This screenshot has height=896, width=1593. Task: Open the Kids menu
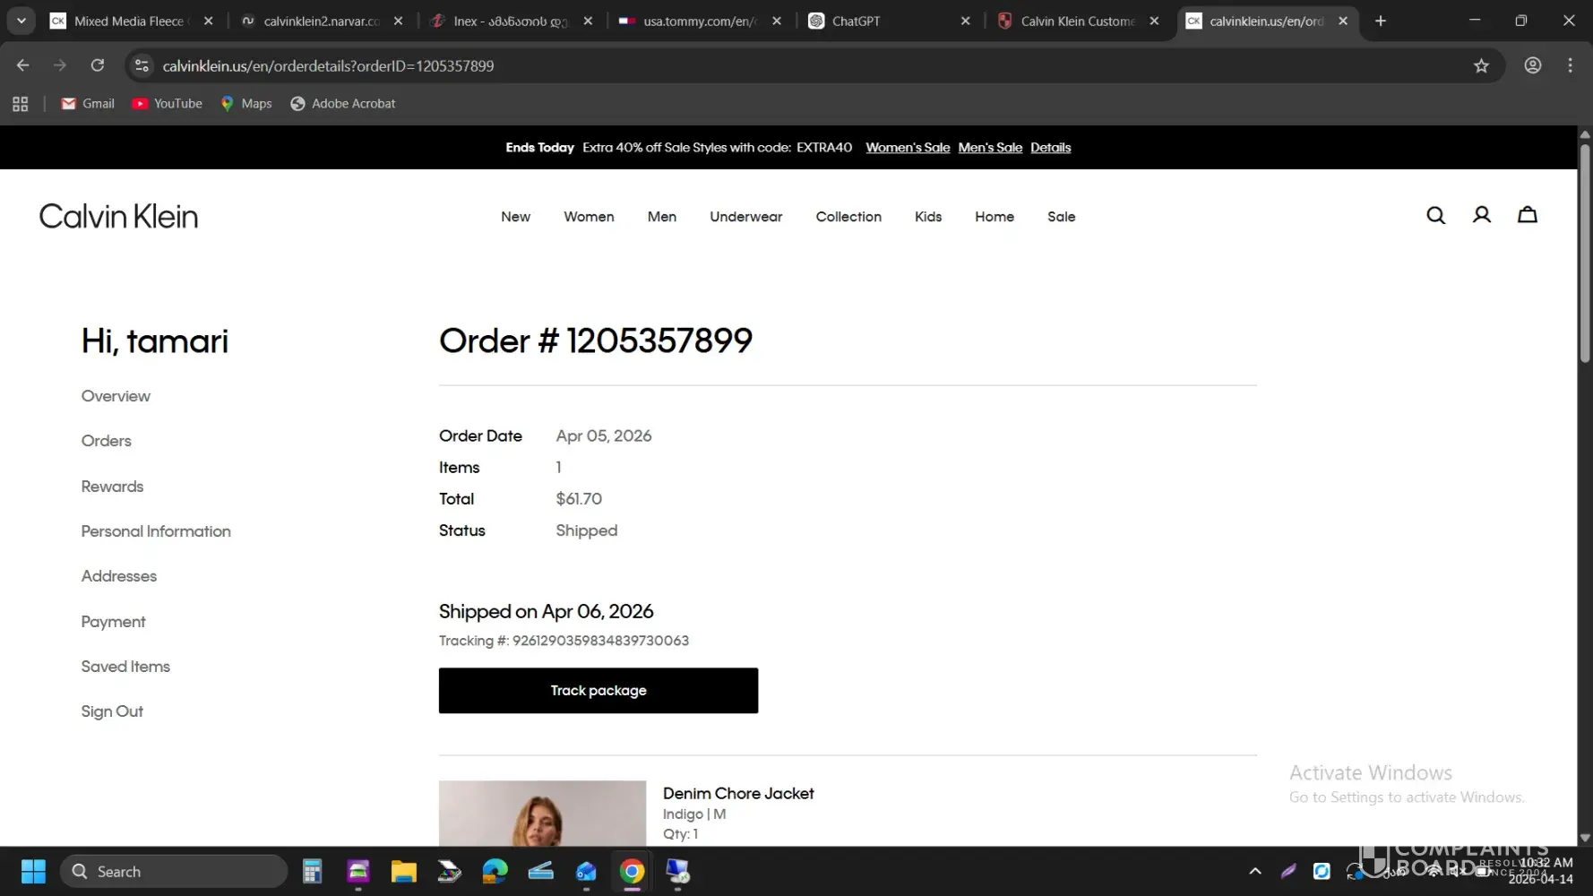[928, 217]
